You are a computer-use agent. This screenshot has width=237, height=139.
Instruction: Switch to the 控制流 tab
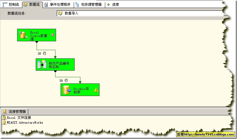[11, 5]
